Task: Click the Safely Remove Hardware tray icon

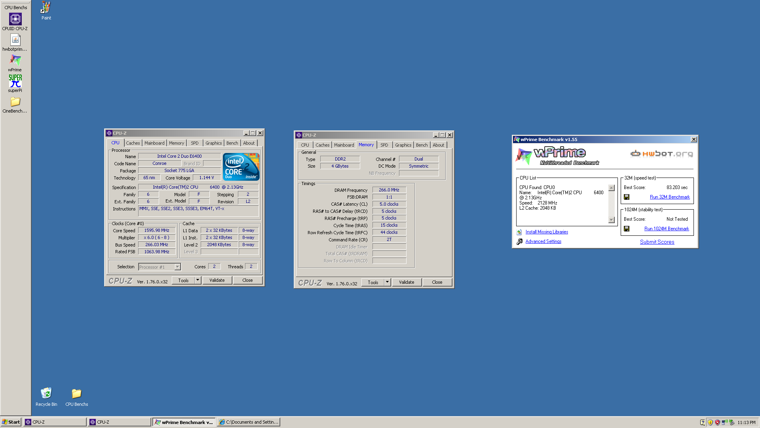Action: [x=731, y=422]
